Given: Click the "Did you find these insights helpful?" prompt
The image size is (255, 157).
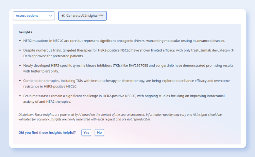Looking at the screenshot, I should pos(47,133).
